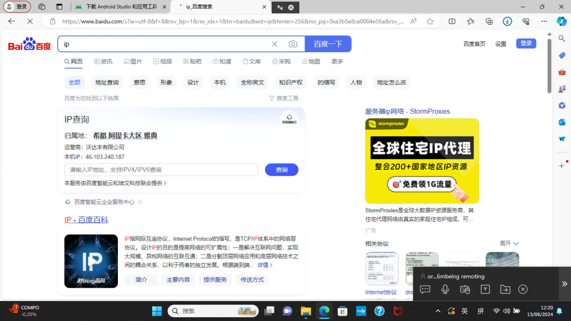Select the 图片 search tab
The image size is (571, 321).
coord(133,61)
